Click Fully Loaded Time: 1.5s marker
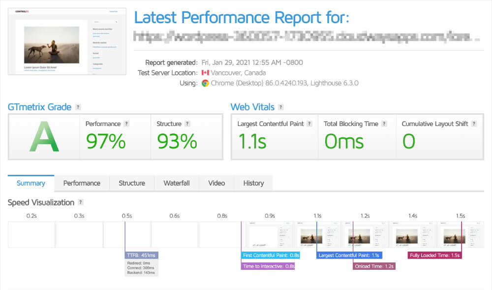This screenshot has width=492, height=290. coord(435,255)
